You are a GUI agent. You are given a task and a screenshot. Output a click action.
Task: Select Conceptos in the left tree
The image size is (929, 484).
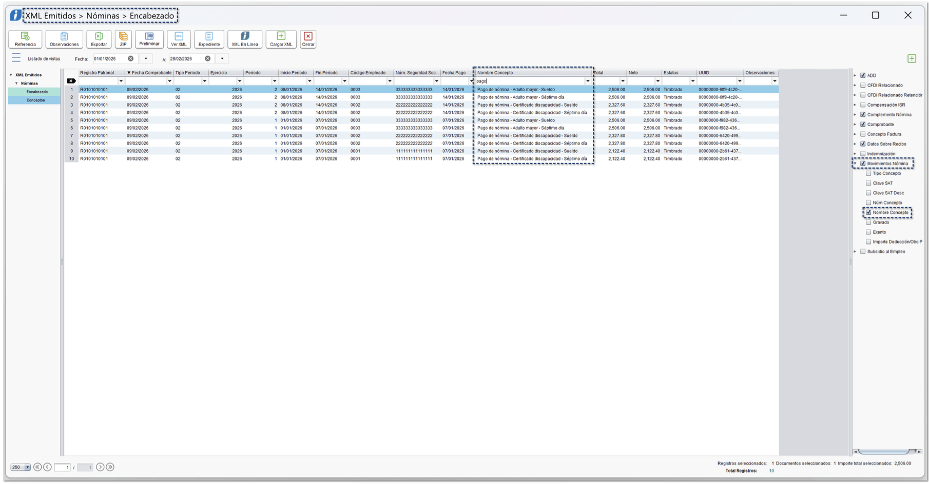(x=35, y=100)
